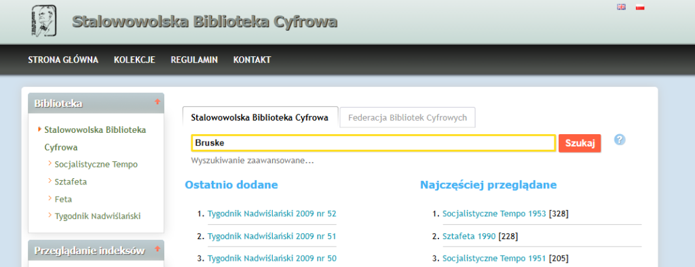
Task: Collapse the Przeglądanie indeksów panel with the arrow
Action: tap(157, 249)
